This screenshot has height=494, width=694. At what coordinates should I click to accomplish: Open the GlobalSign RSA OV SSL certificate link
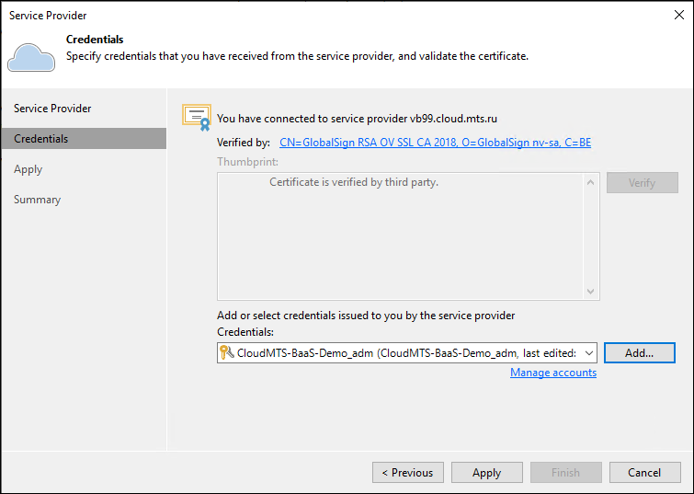[435, 143]
